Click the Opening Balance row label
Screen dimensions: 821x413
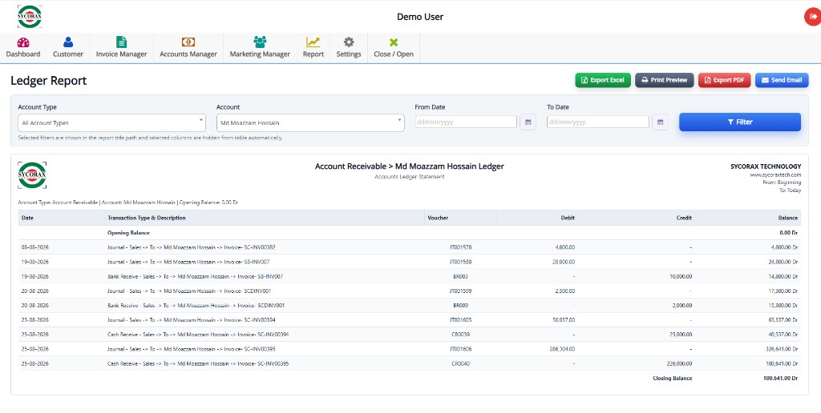point(128,233)
